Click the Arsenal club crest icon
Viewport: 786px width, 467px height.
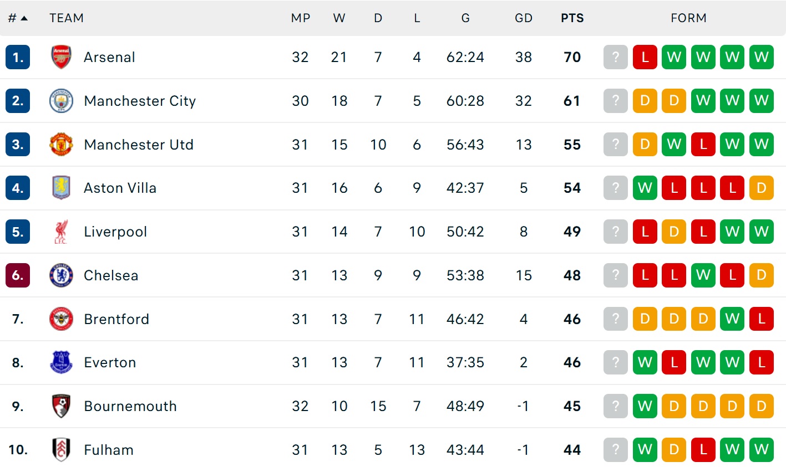click(x=61, y=57)
